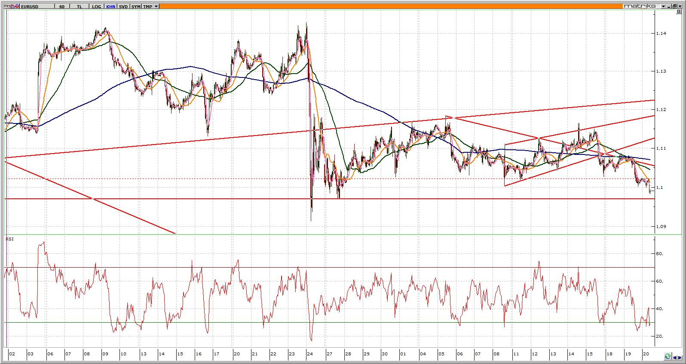686x364 pixels.
Task: Click date label 15 near the right of time axis
Action: click(x=590, y=354)
